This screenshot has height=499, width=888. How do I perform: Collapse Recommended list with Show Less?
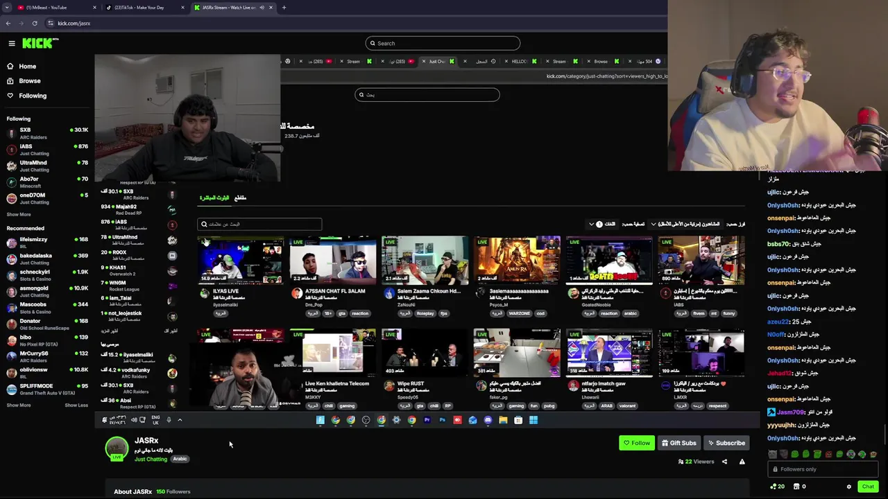[x=76, y=405]
